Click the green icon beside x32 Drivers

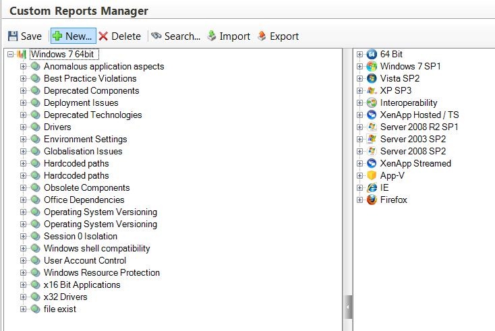point(35,297)
